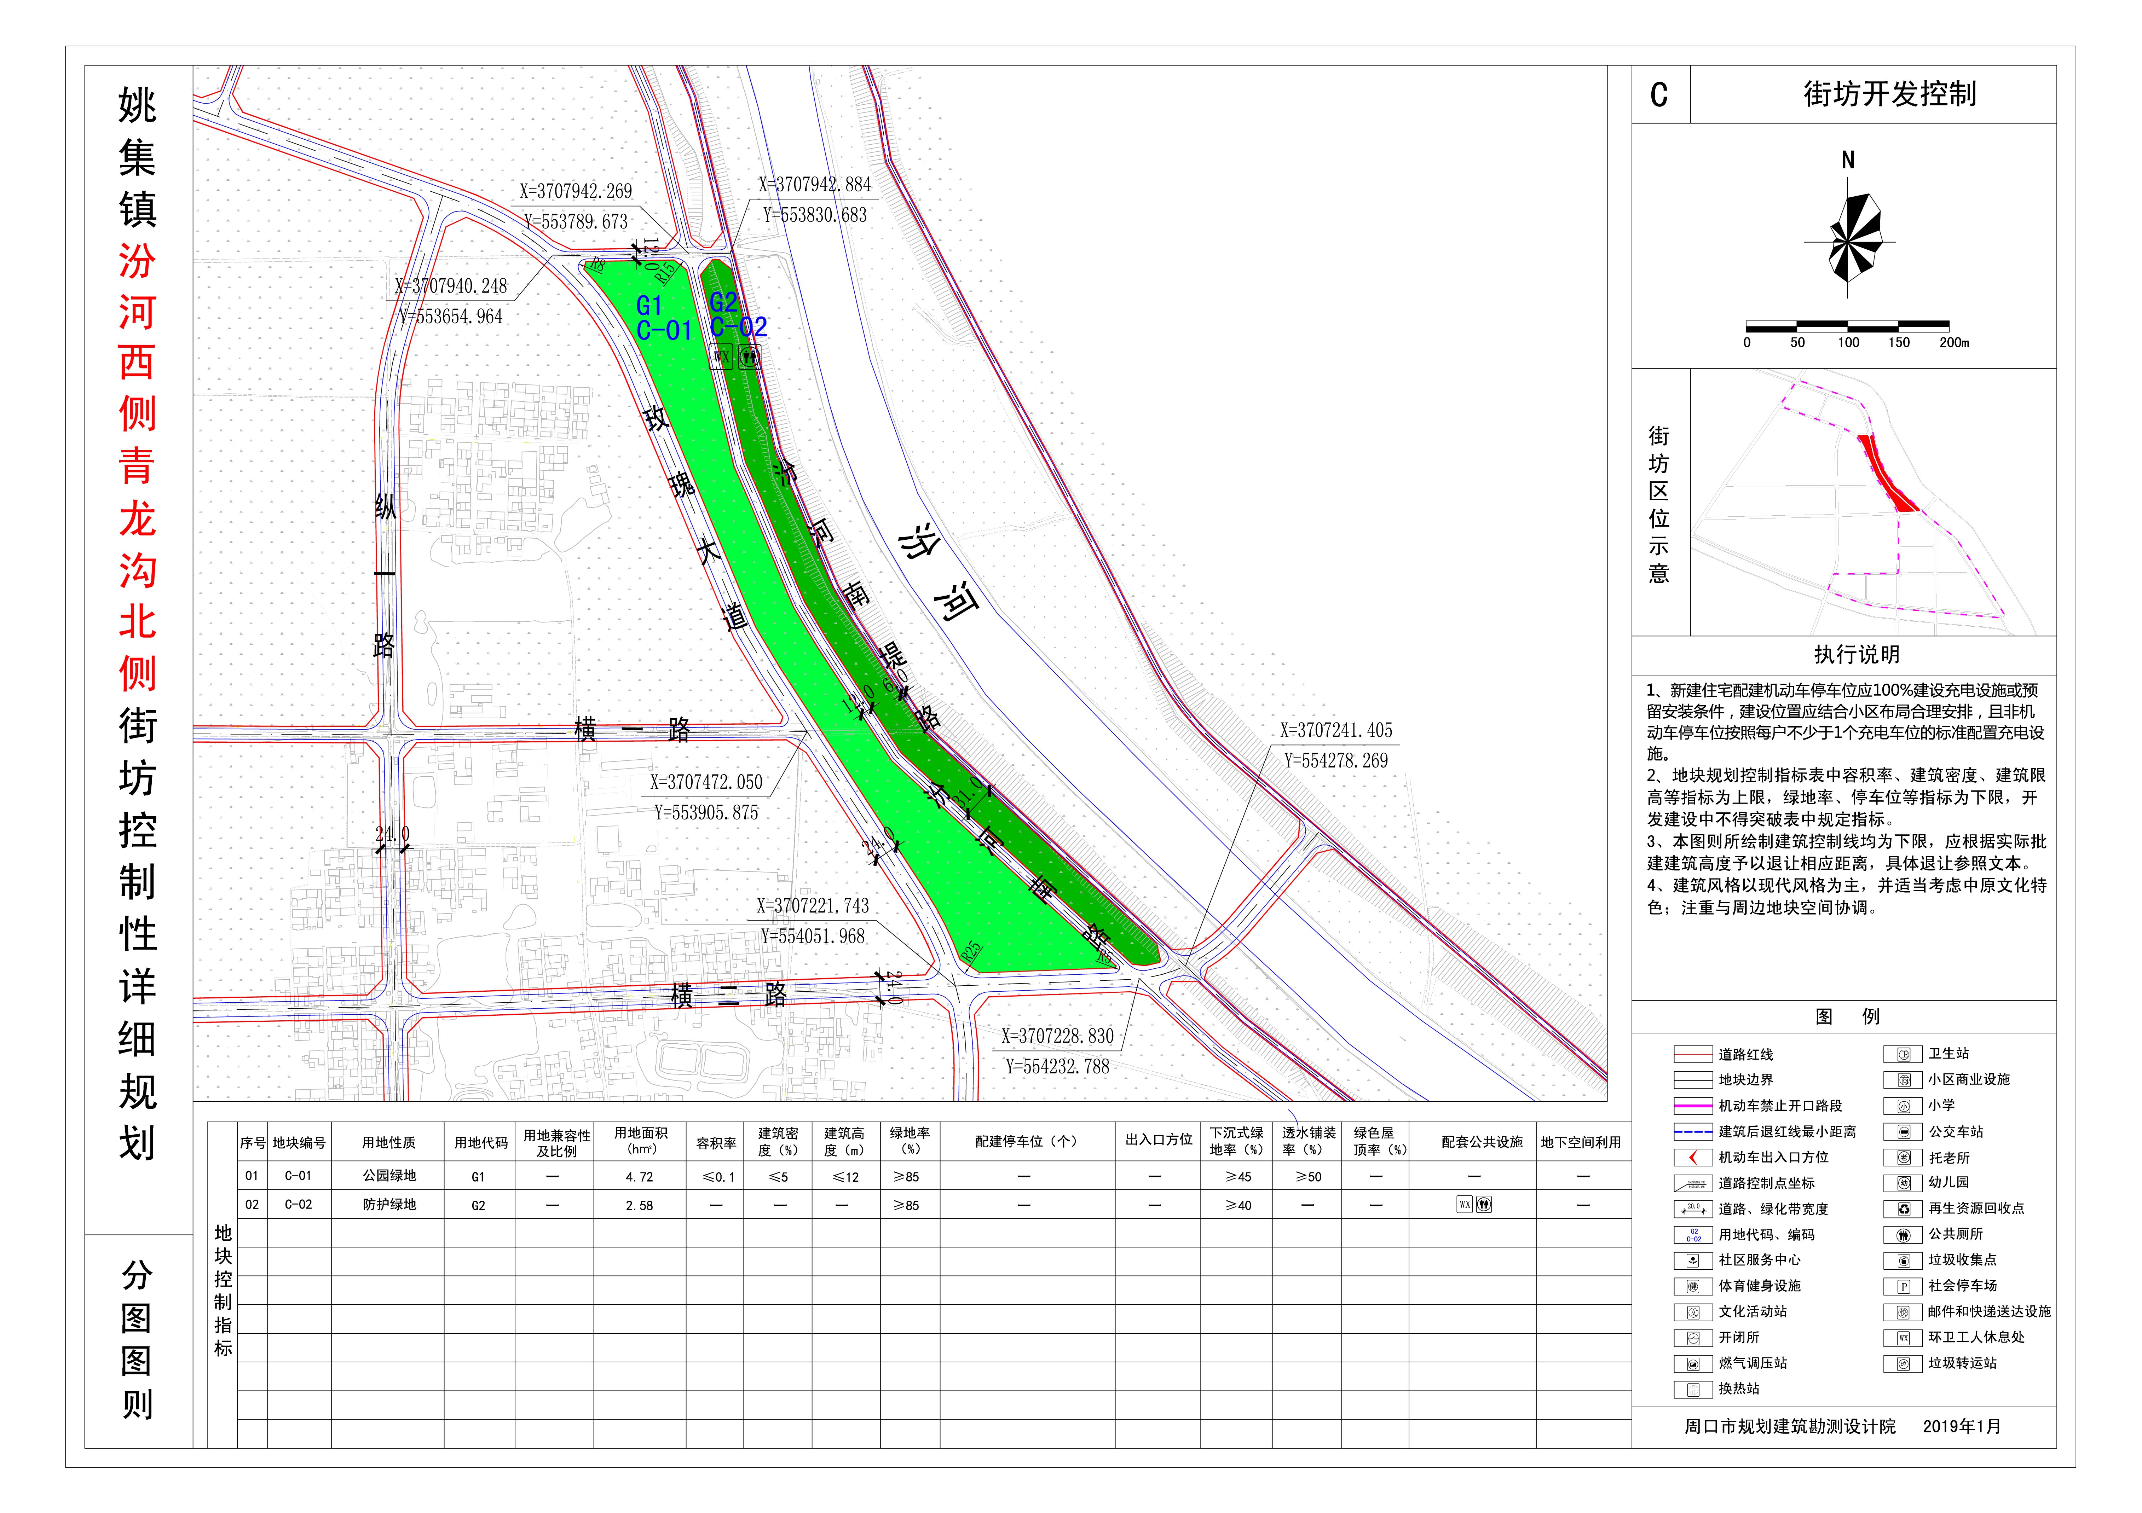Click the 0–200m scale bar

[1847, 326]
